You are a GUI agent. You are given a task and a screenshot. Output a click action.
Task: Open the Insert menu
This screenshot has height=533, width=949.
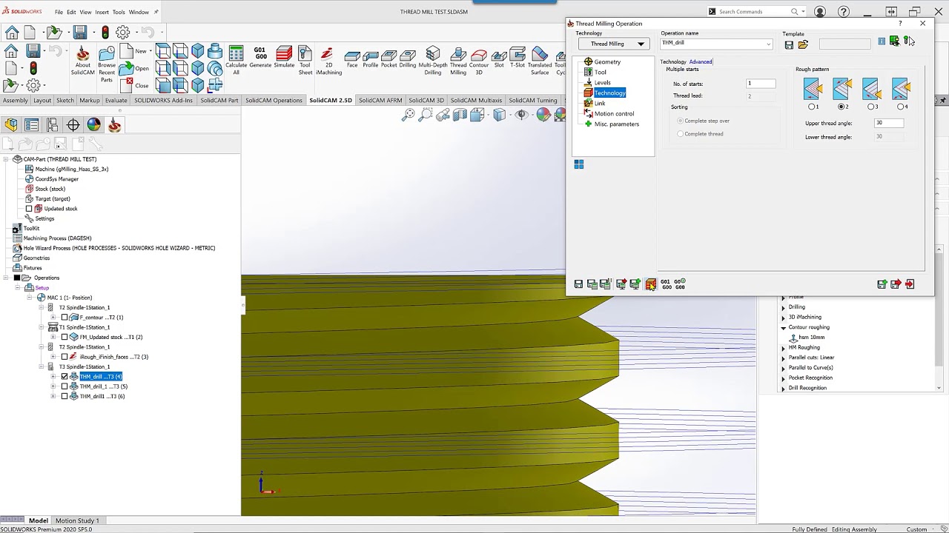pyautogui.click(x=102, y=12)
